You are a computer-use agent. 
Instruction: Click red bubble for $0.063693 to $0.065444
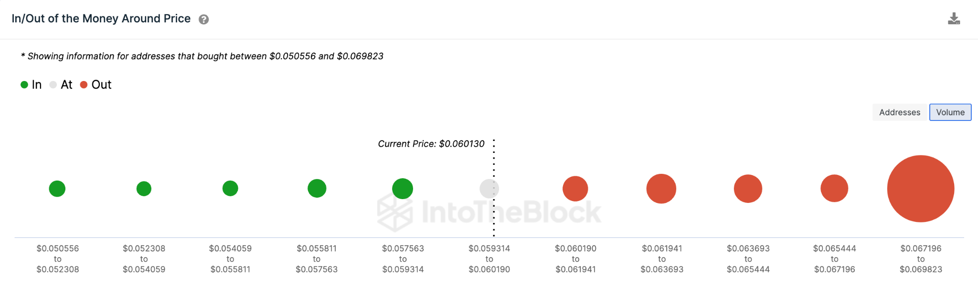(x=748, y=189)
